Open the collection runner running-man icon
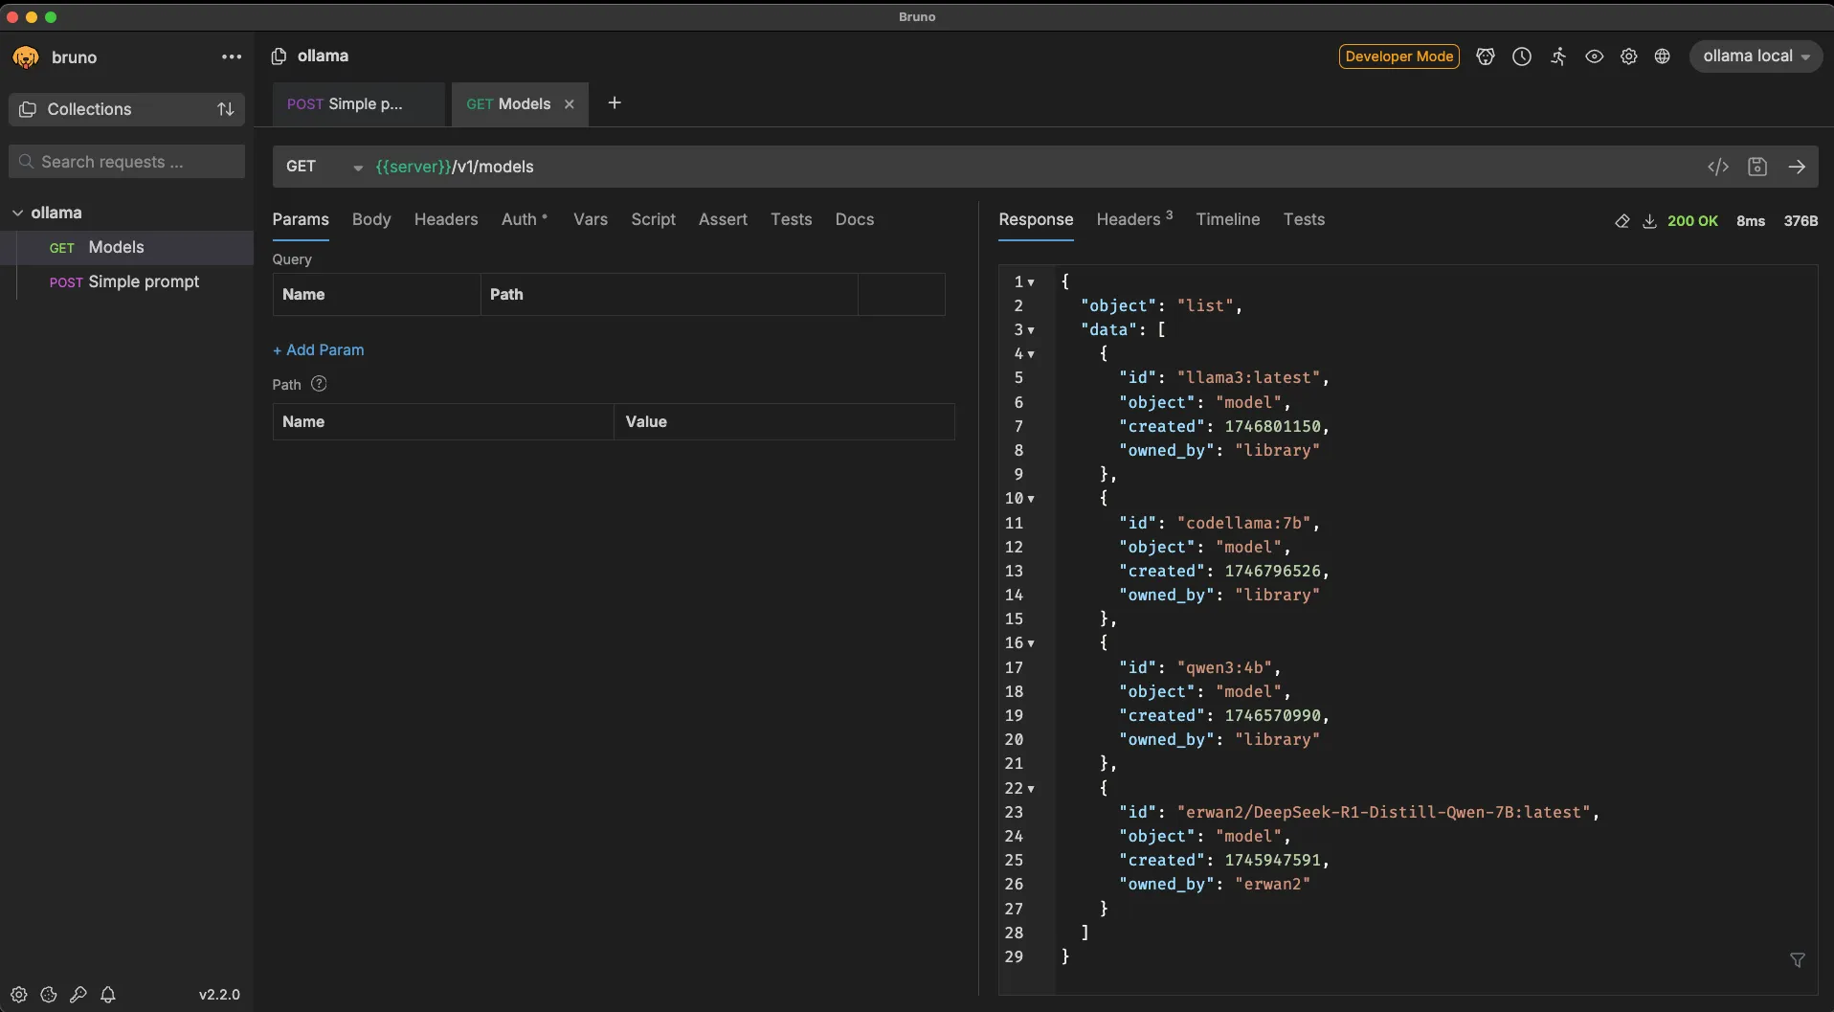 1558,56
